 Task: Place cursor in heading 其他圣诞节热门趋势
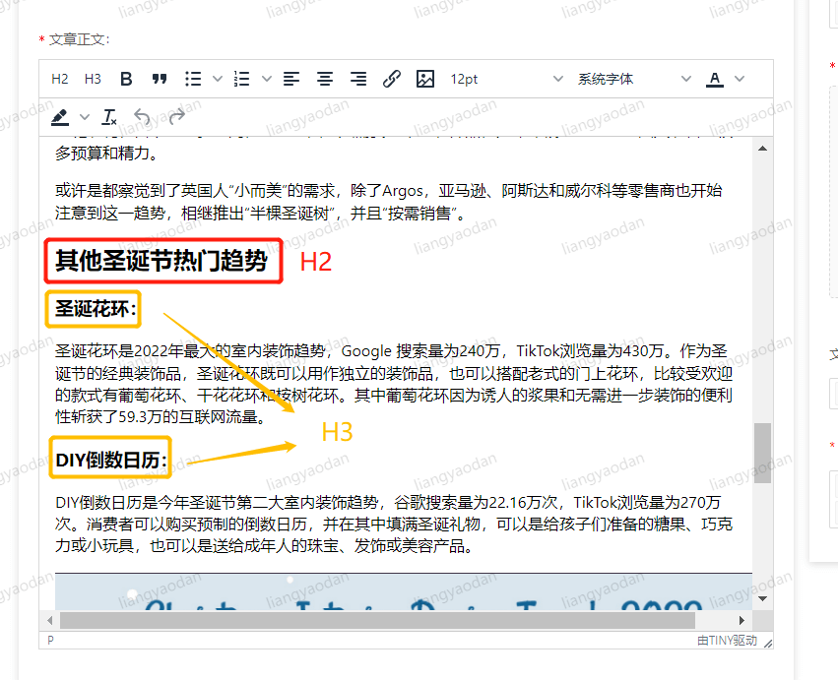(161, 261)
